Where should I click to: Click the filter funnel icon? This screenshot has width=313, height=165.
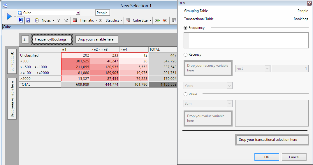click(x=59, y=20)
